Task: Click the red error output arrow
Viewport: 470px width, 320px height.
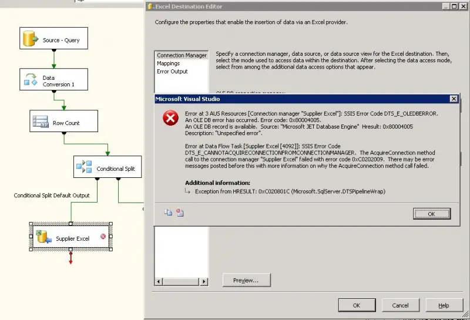Action: click(70, 258)
